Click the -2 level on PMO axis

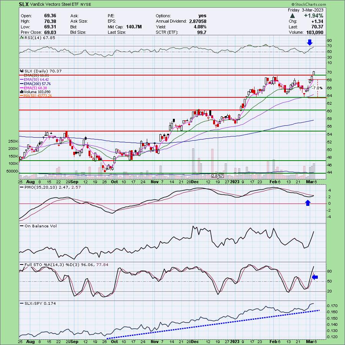click(329, 210)
